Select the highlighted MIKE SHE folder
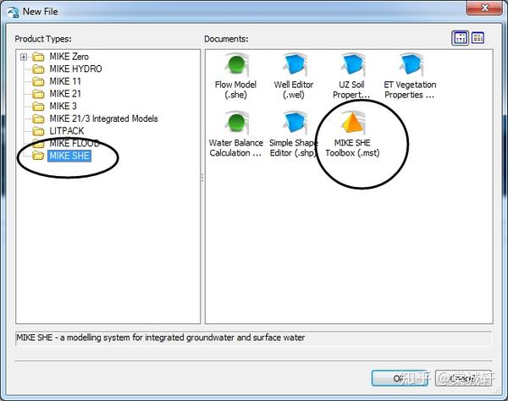Screen dimensions: 508x401 (x=69, y=156)
